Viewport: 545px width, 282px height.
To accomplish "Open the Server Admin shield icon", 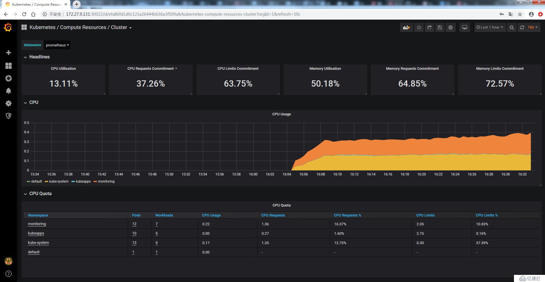I will pos(9,116).
